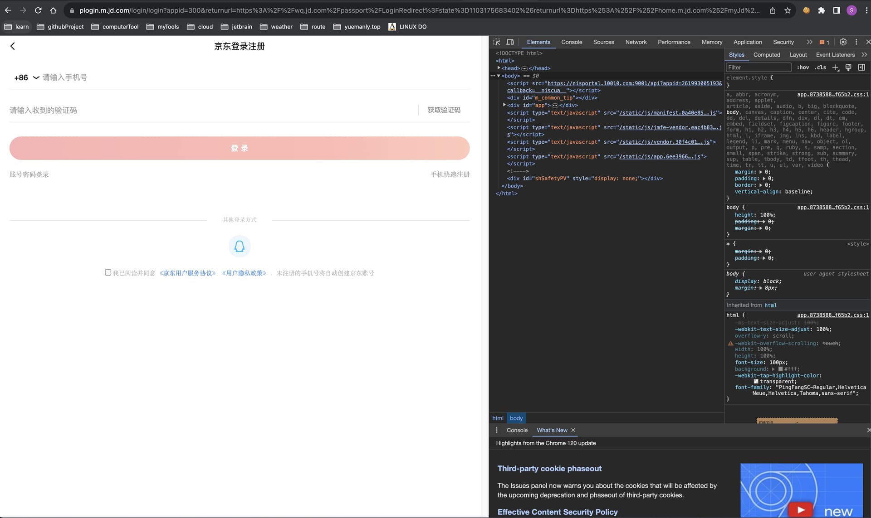The width and height of the screenshot is (871, 518).
Task: Toggle the :hov element state button
Action: [x=803, y=68]
